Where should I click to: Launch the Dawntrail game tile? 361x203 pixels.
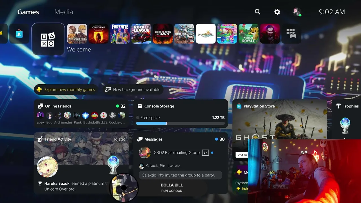[x=206, y=34]
